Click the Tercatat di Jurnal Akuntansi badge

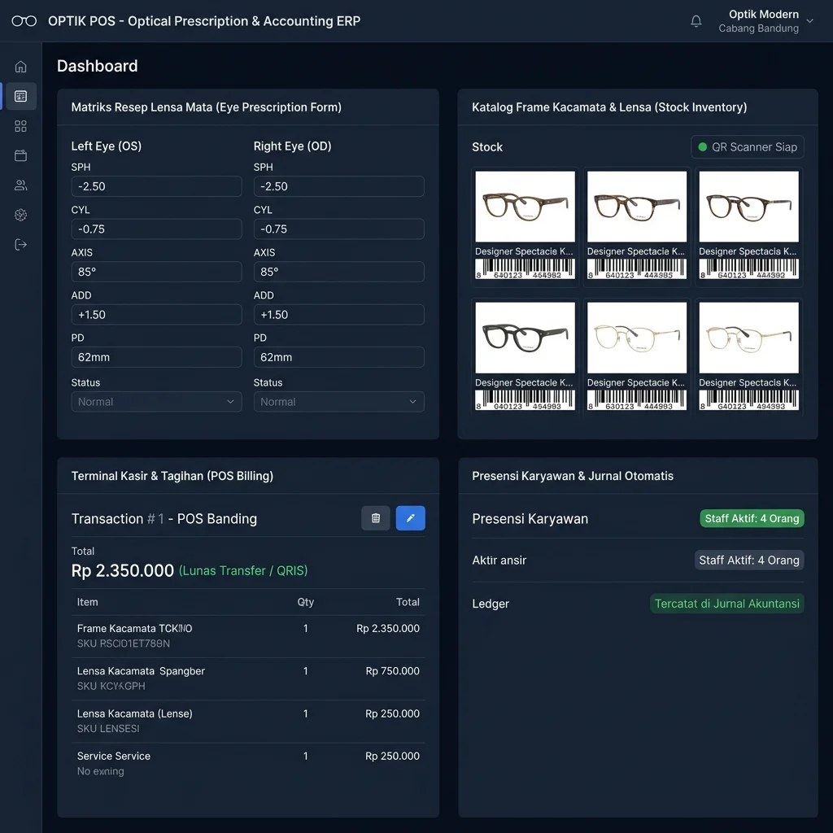pyautogui.click(x=726, y=604)
